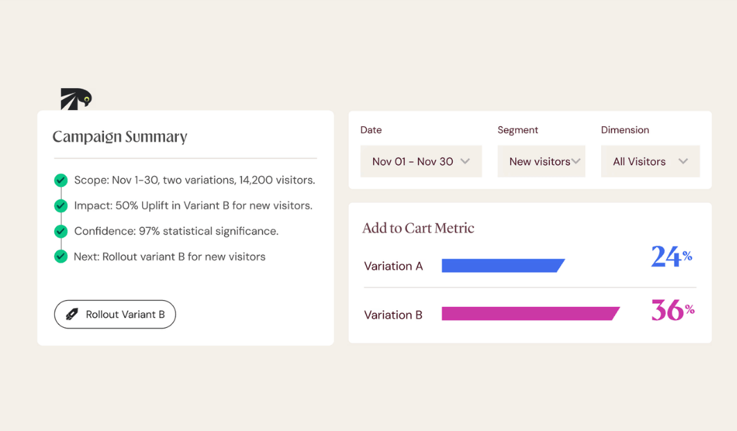The width and height of the screenshot is (737, 431).
Task: Click the Confidence: 97% statistical significance line
Action: tap(176, 231)
